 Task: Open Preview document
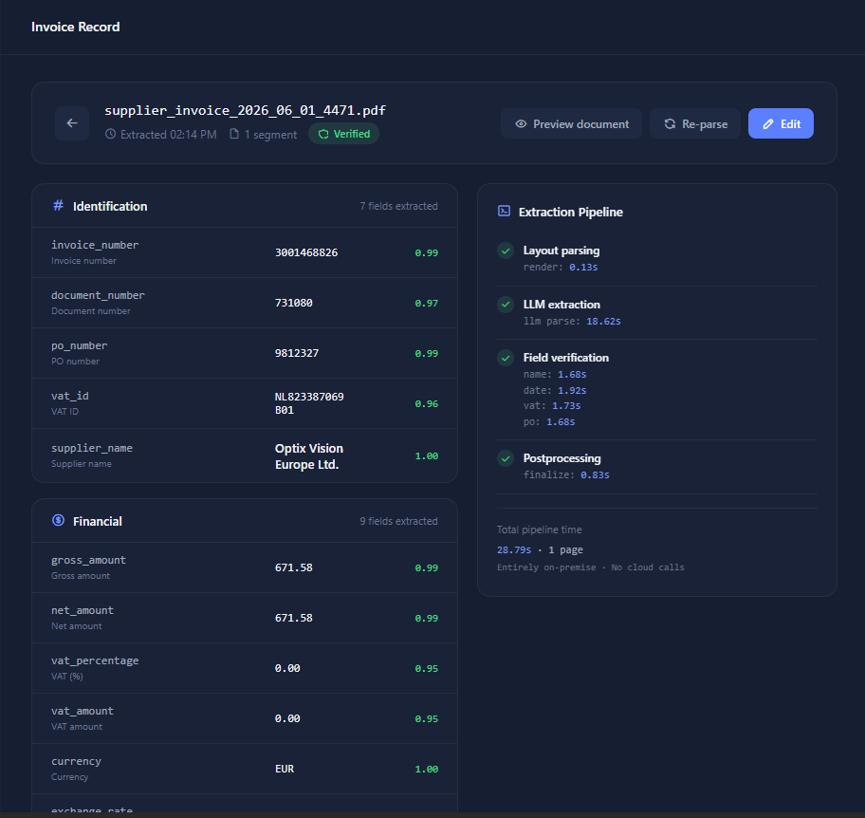[571, 123]
